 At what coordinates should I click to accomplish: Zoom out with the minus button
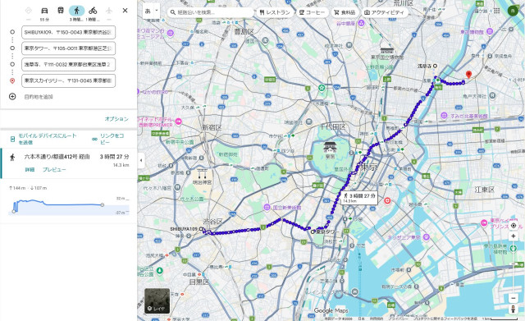pyautogui.click(x=514, y=298)
